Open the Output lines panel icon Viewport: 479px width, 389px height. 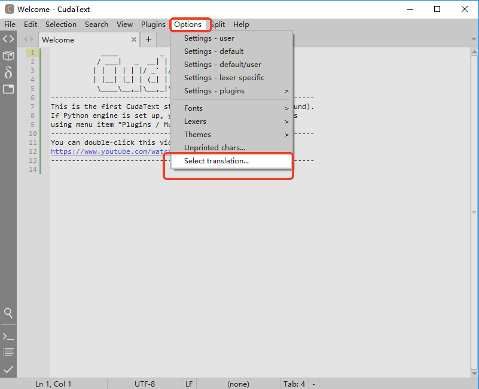tap(8, 352)
